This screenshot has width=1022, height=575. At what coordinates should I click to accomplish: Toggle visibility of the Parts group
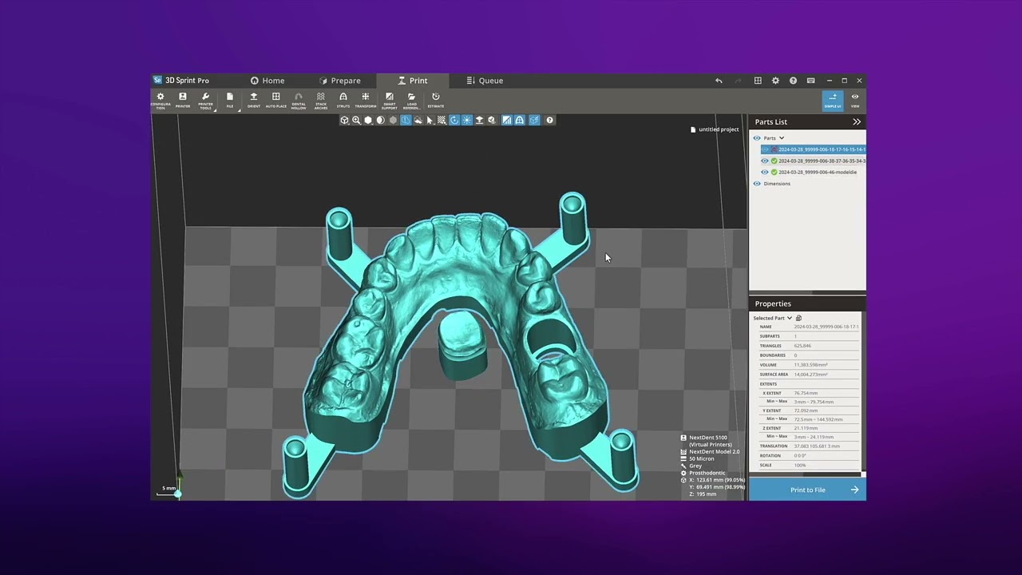[757, 138]
